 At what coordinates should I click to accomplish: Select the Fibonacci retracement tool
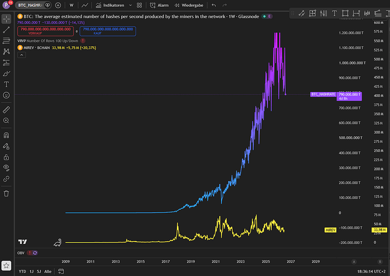pyautogui.click(x=6, y=41)
